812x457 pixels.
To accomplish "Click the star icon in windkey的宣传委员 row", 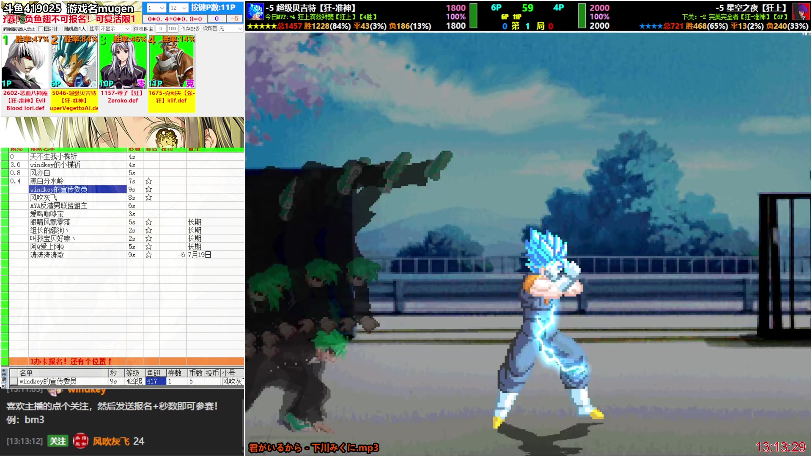I will [148, 189].
